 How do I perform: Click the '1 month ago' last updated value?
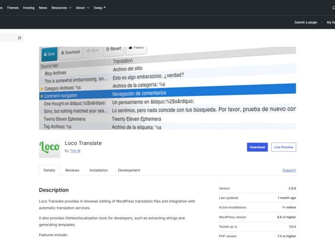tap(287, 198)
